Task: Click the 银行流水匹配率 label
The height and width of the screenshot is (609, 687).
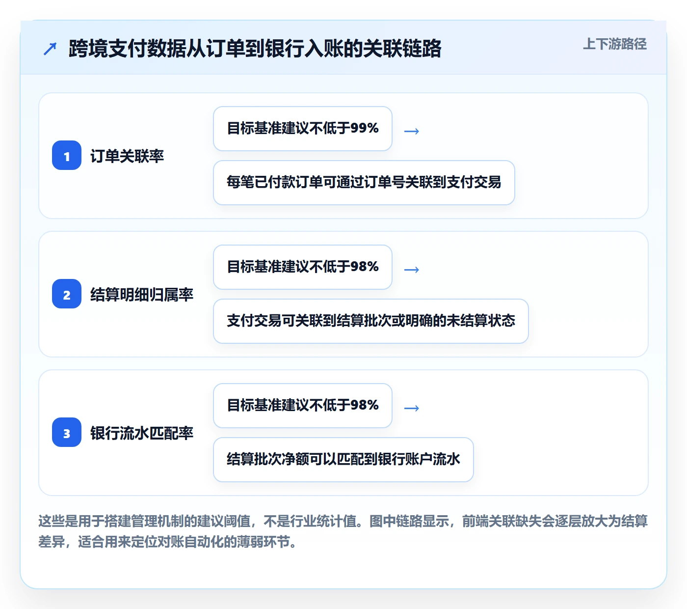Action: (142, 433)
